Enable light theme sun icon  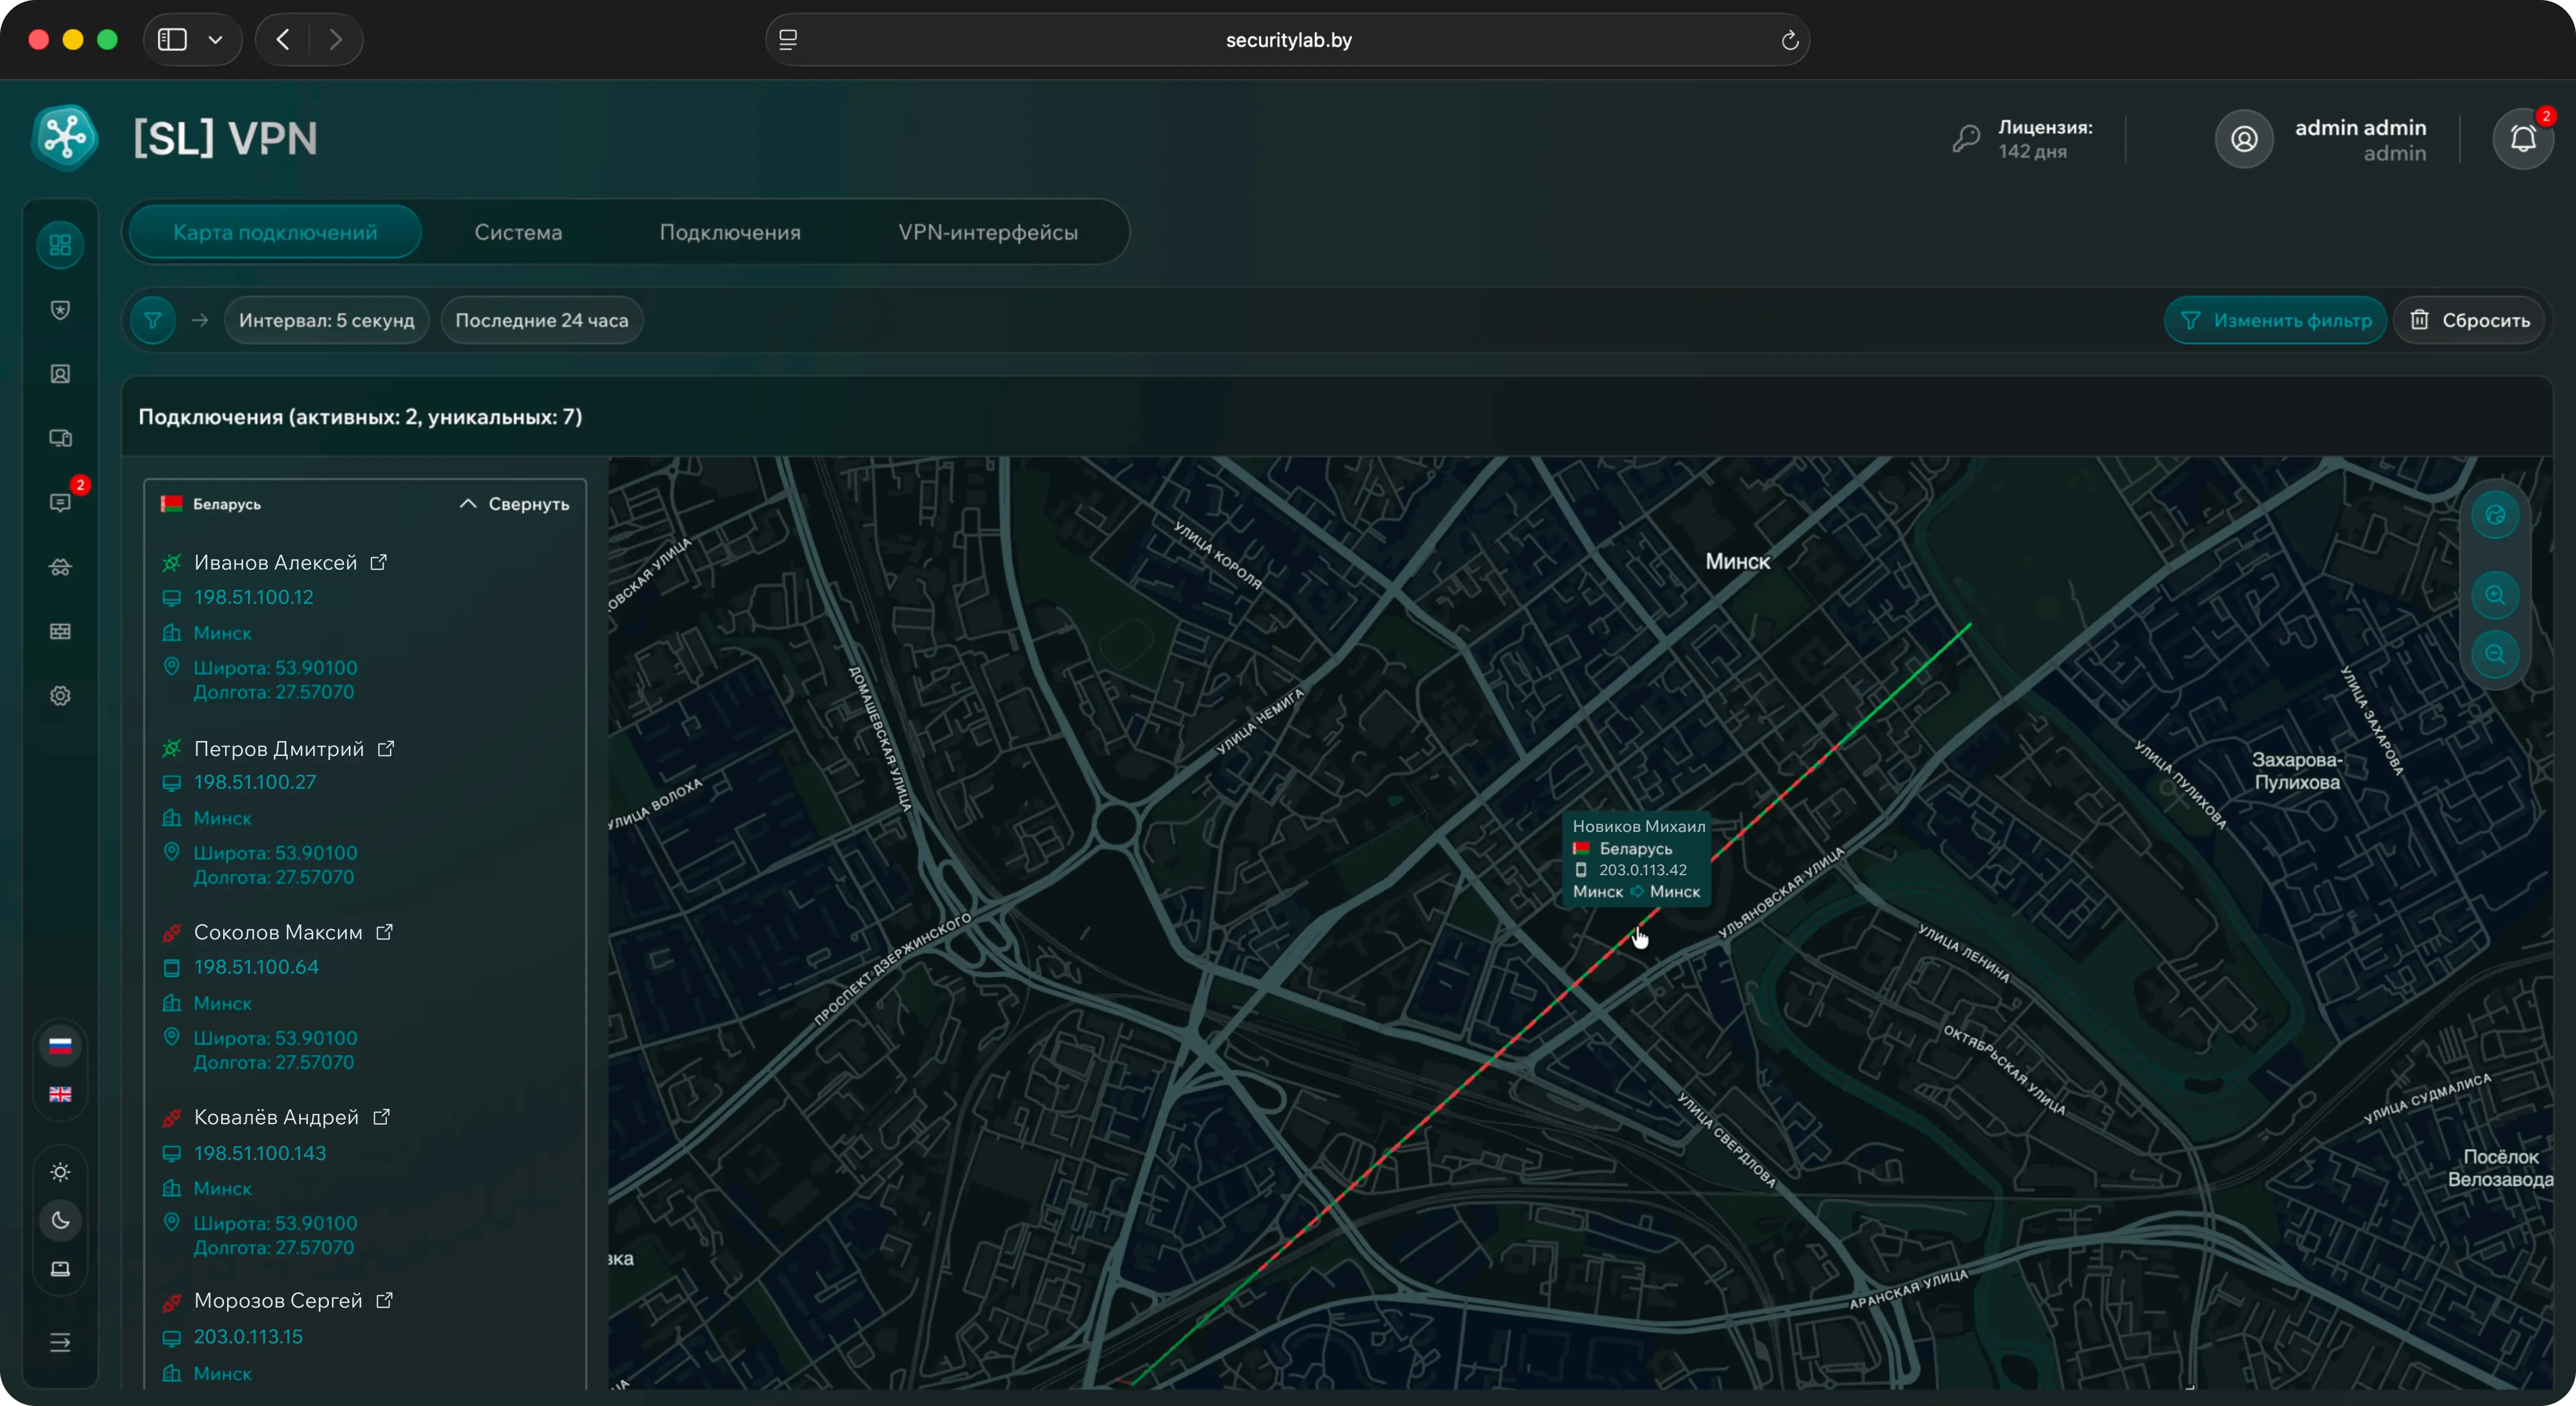pyautogui.click(x=60, y=1172)
